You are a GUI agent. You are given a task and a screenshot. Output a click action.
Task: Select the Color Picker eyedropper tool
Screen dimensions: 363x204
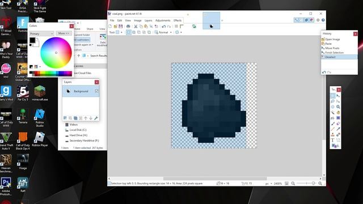[338, 129]
